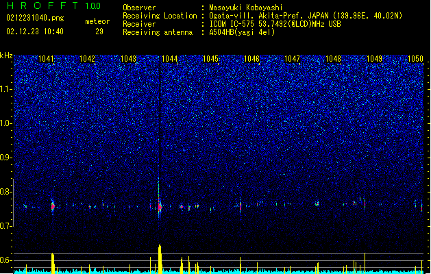Screen dimensions: 431x274
Task: Click the version number 1.00
Action: click(93, 5)
